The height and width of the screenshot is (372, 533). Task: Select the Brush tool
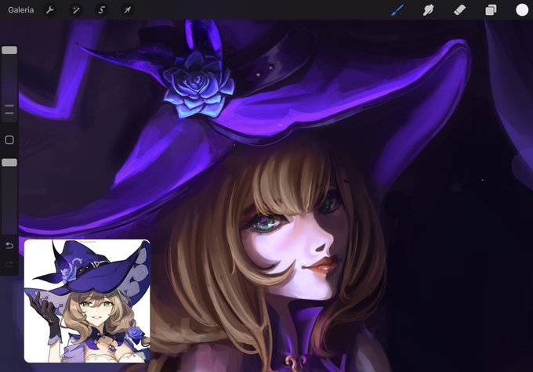(397, 10)
